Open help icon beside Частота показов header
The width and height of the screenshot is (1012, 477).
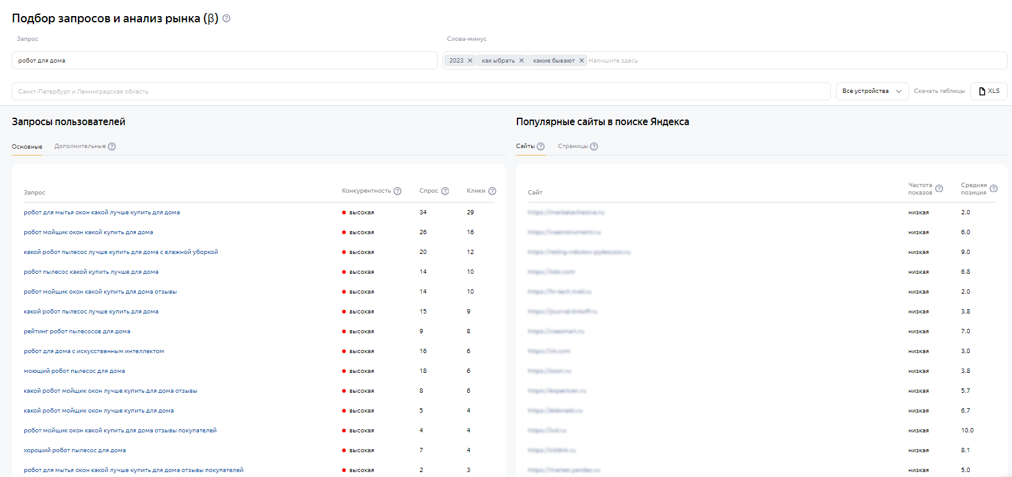point(939,189)
